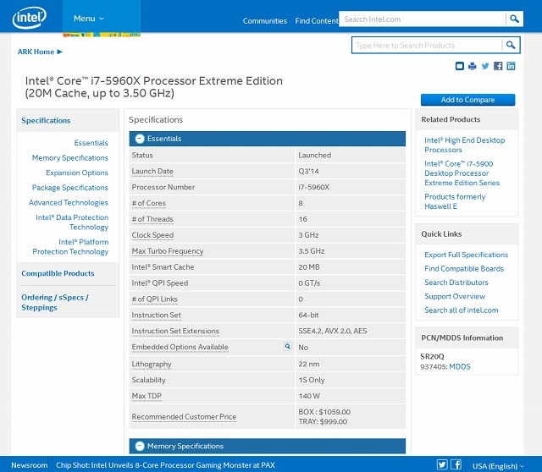Collapse the Essentials section

140,139
